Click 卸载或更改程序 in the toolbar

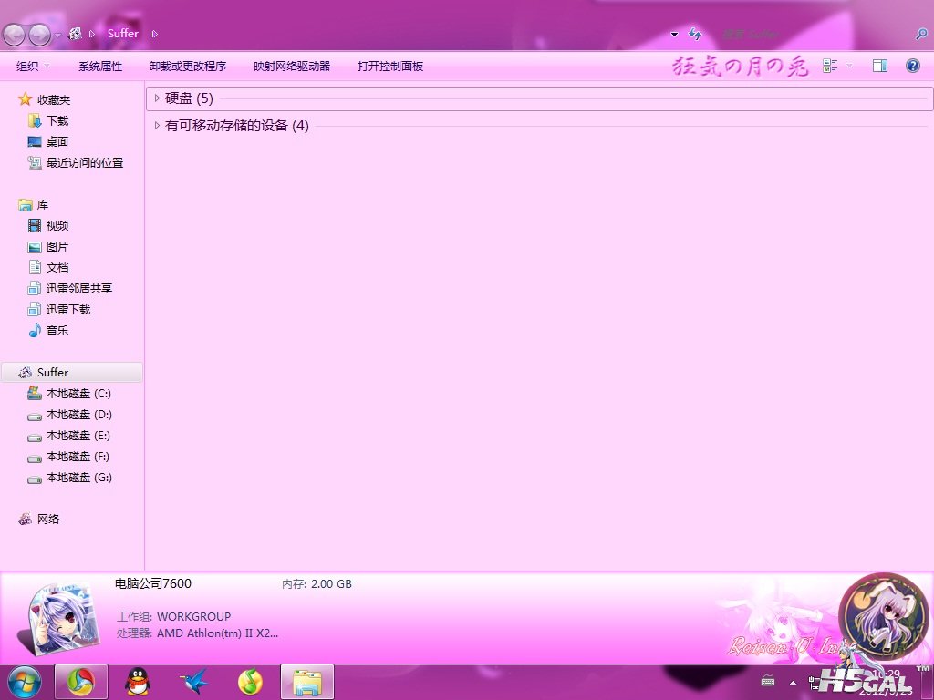coord(188,66)
